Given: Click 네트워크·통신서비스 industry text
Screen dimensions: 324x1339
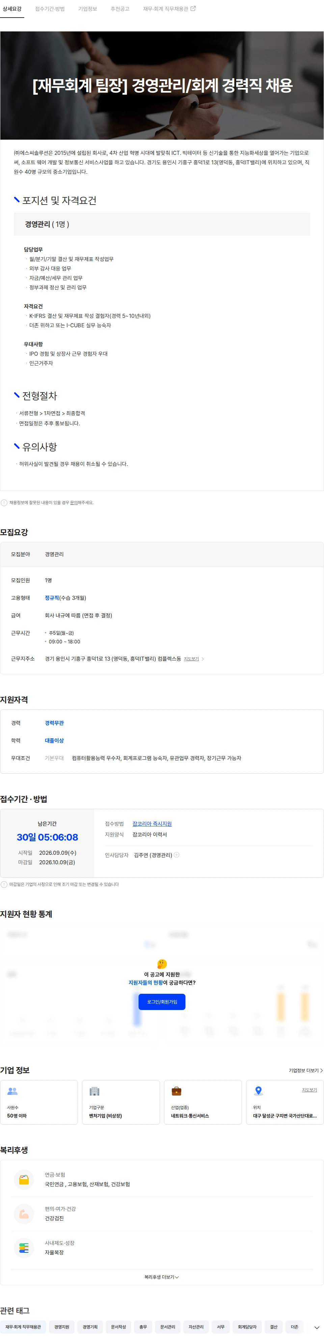Looking at the screenshot, I should tap(190, 1116).
